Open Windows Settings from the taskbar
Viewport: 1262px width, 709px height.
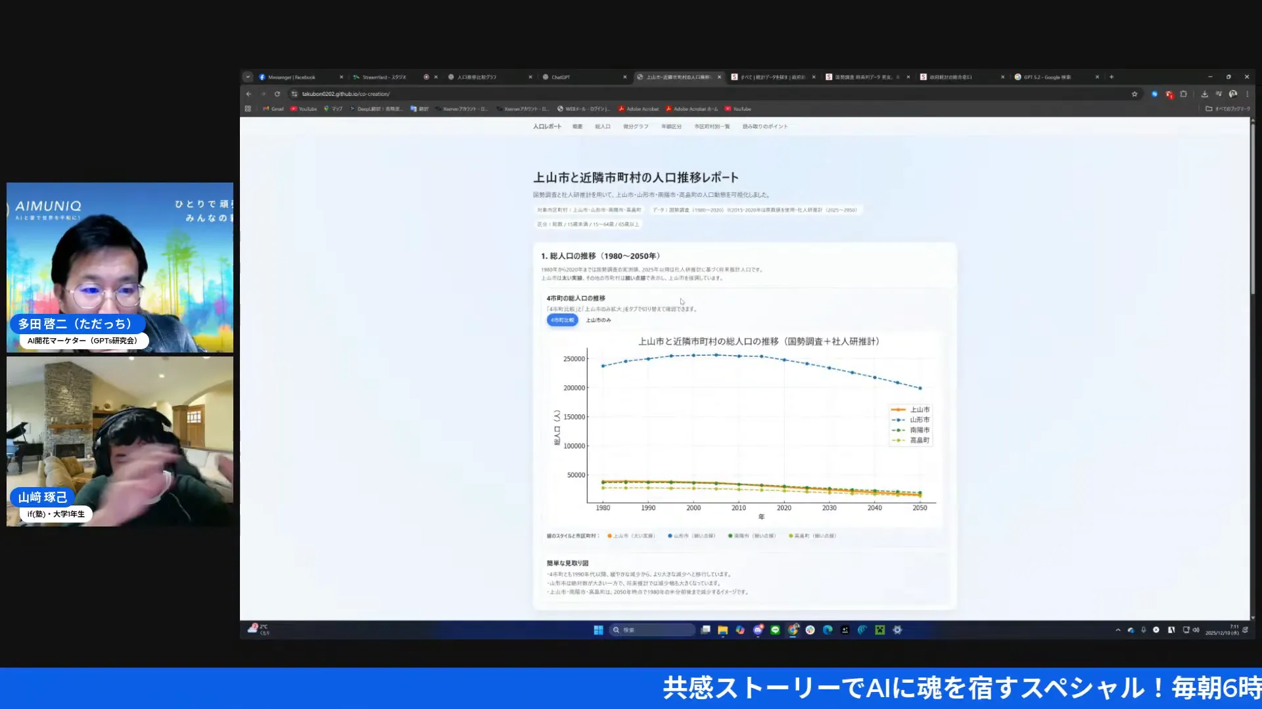click(x=898, y=630)
